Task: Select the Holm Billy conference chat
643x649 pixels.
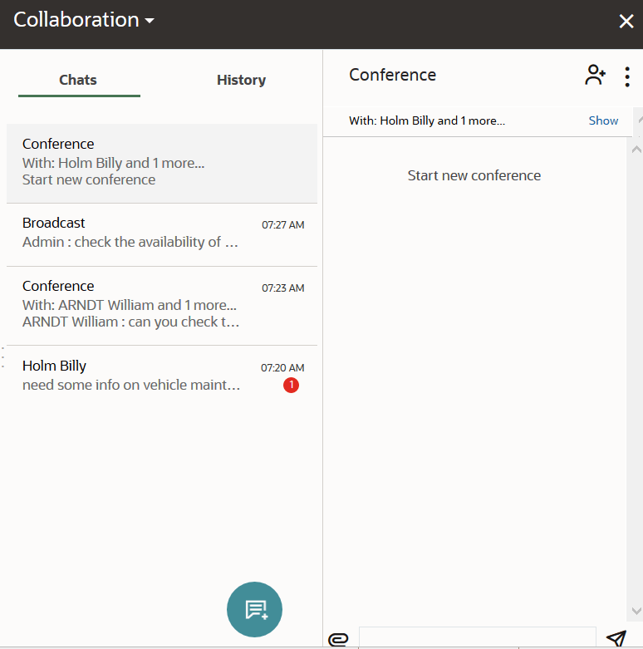Action: [x=162, y=163]
